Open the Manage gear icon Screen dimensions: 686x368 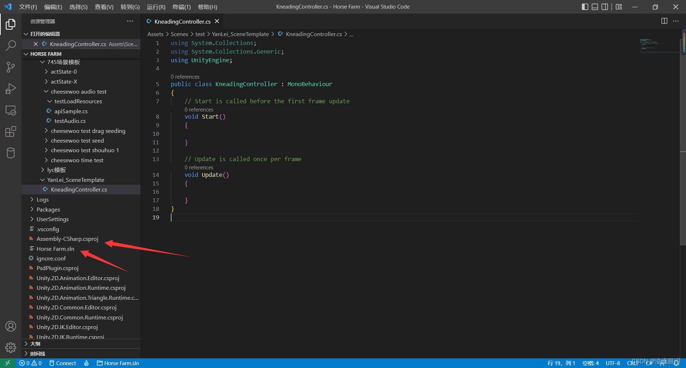[x=11, y=348]
